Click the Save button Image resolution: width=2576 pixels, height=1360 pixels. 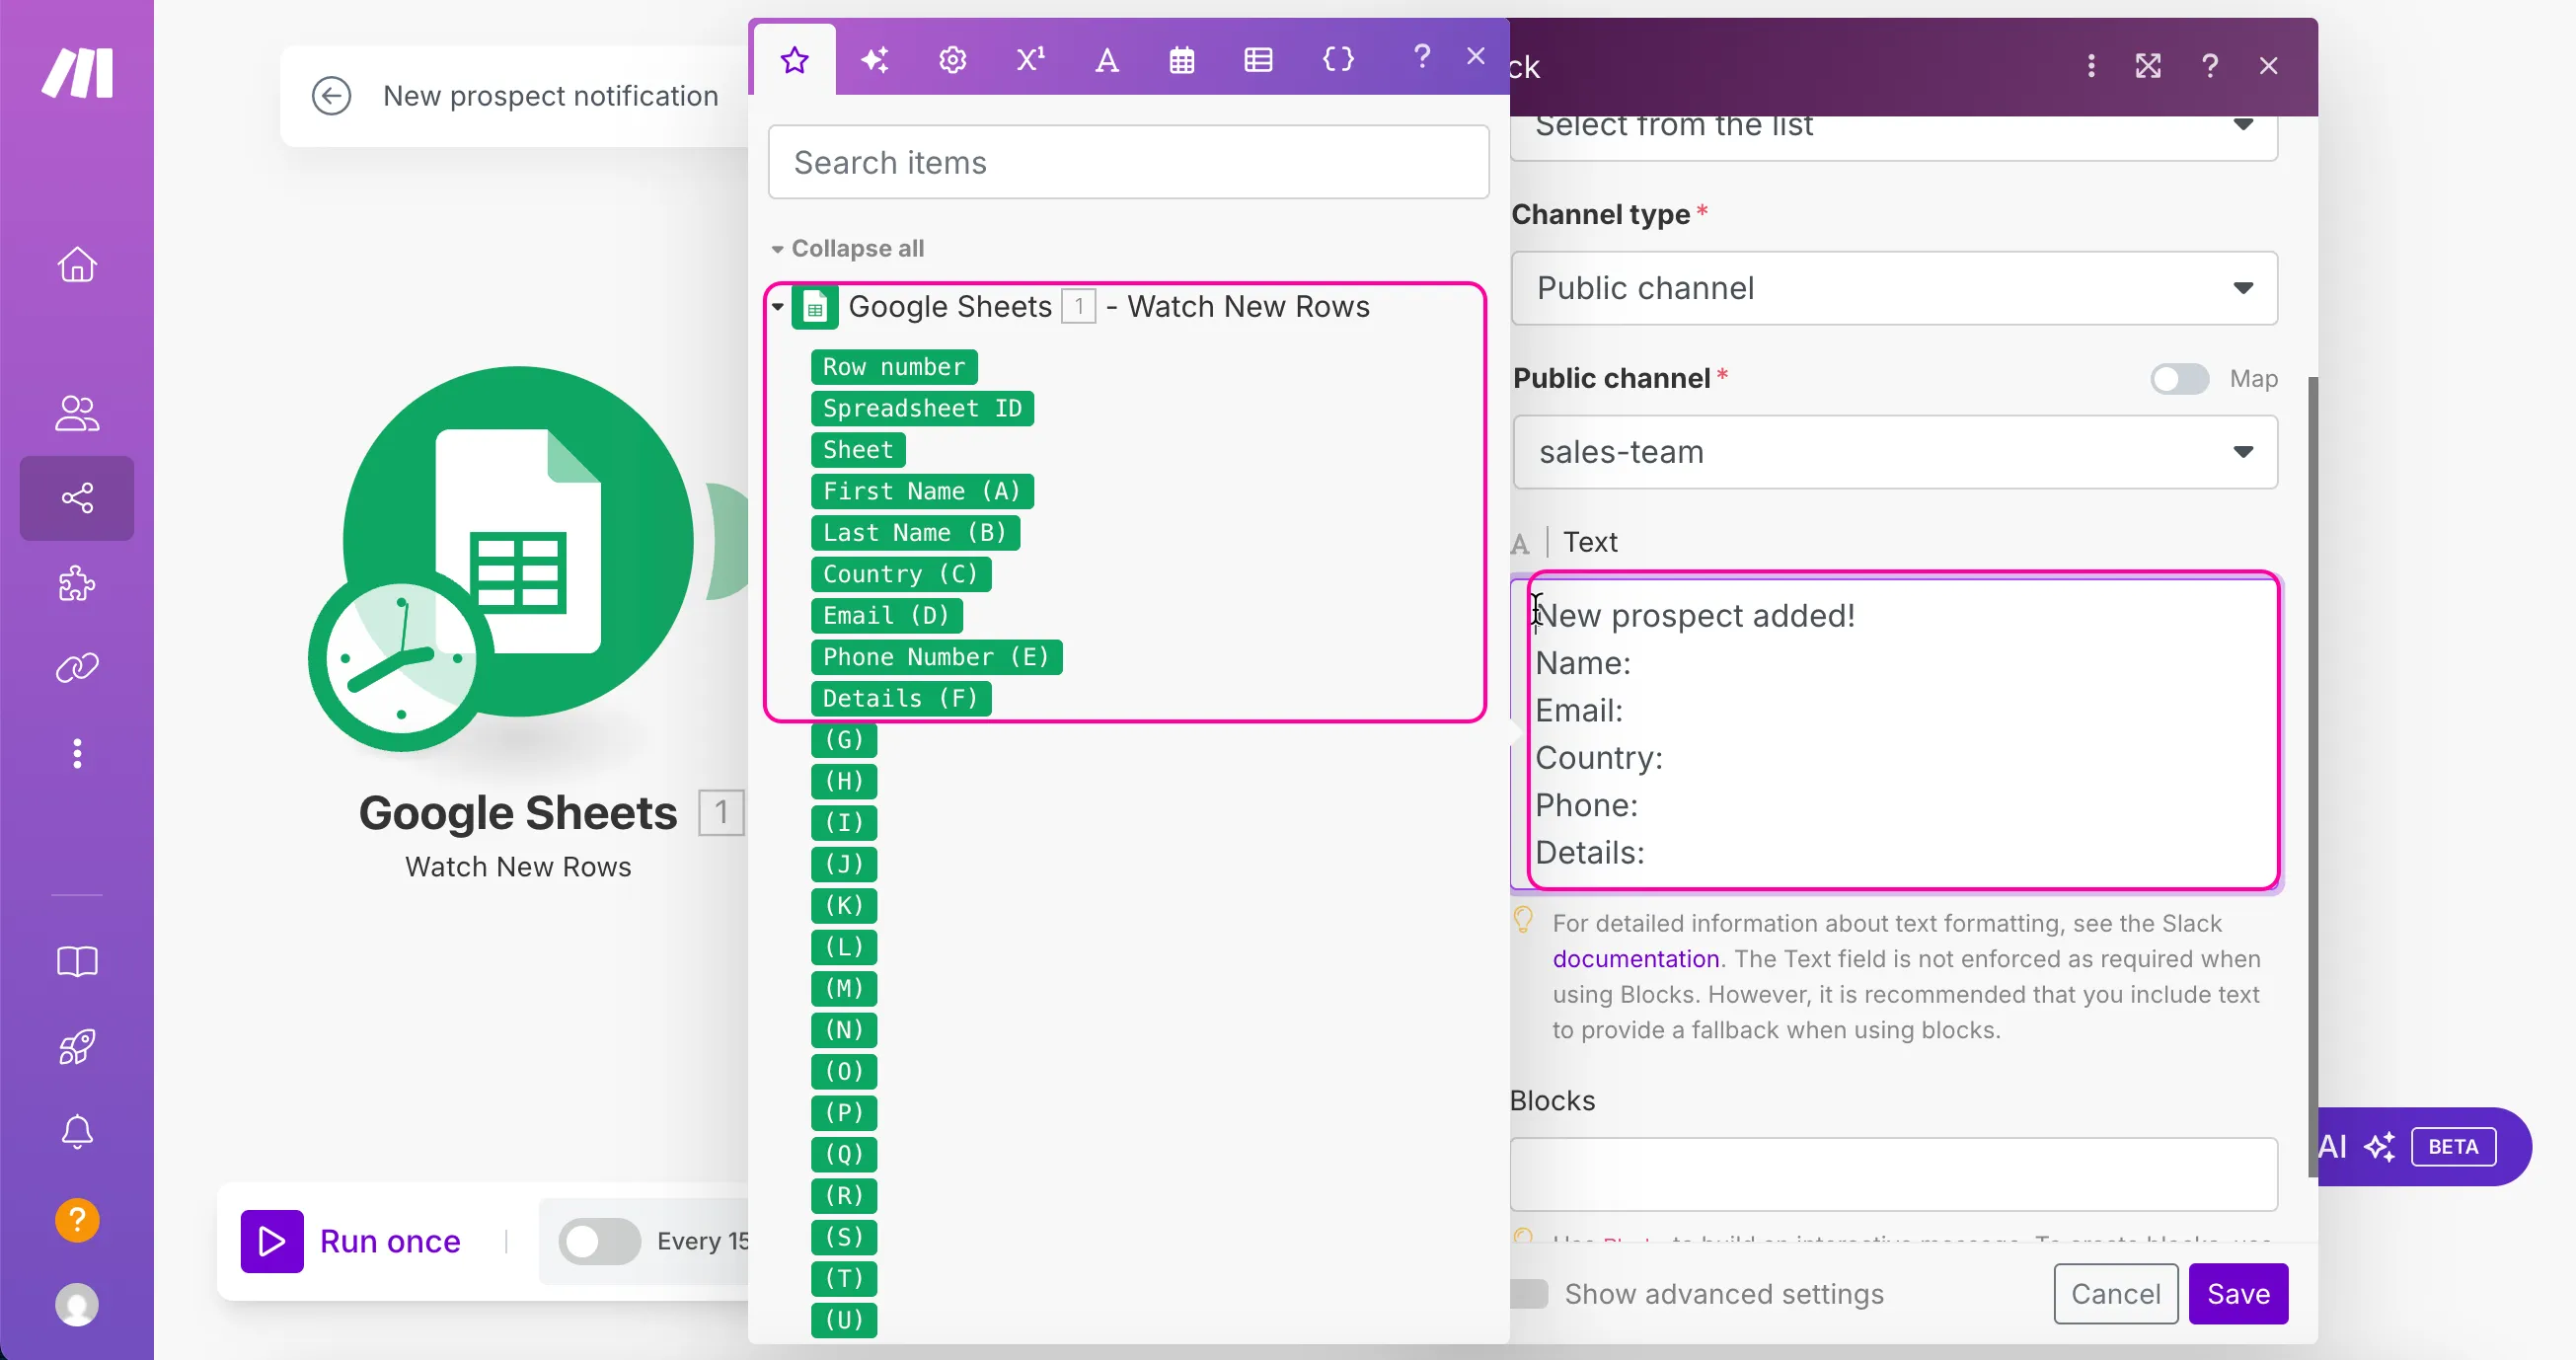coord(2238,1294)
